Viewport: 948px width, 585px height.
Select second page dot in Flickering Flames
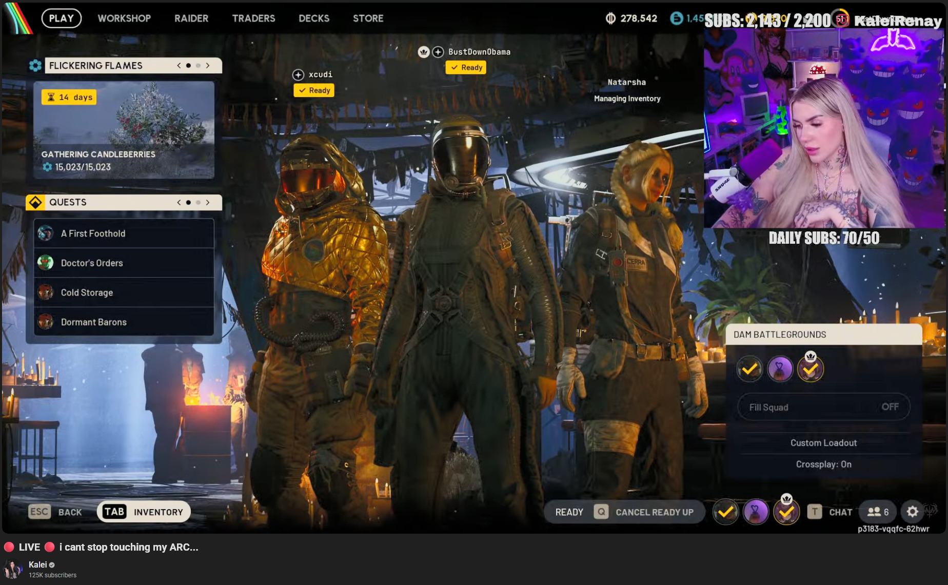[198, 66]
